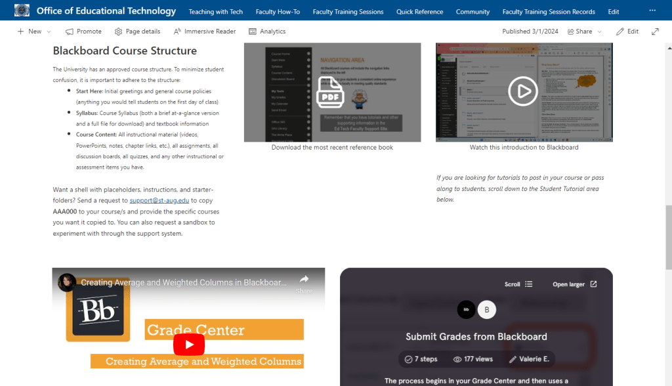Click the Edit pencil button in toolbar
672x386 pixels.
pos(627,32)
